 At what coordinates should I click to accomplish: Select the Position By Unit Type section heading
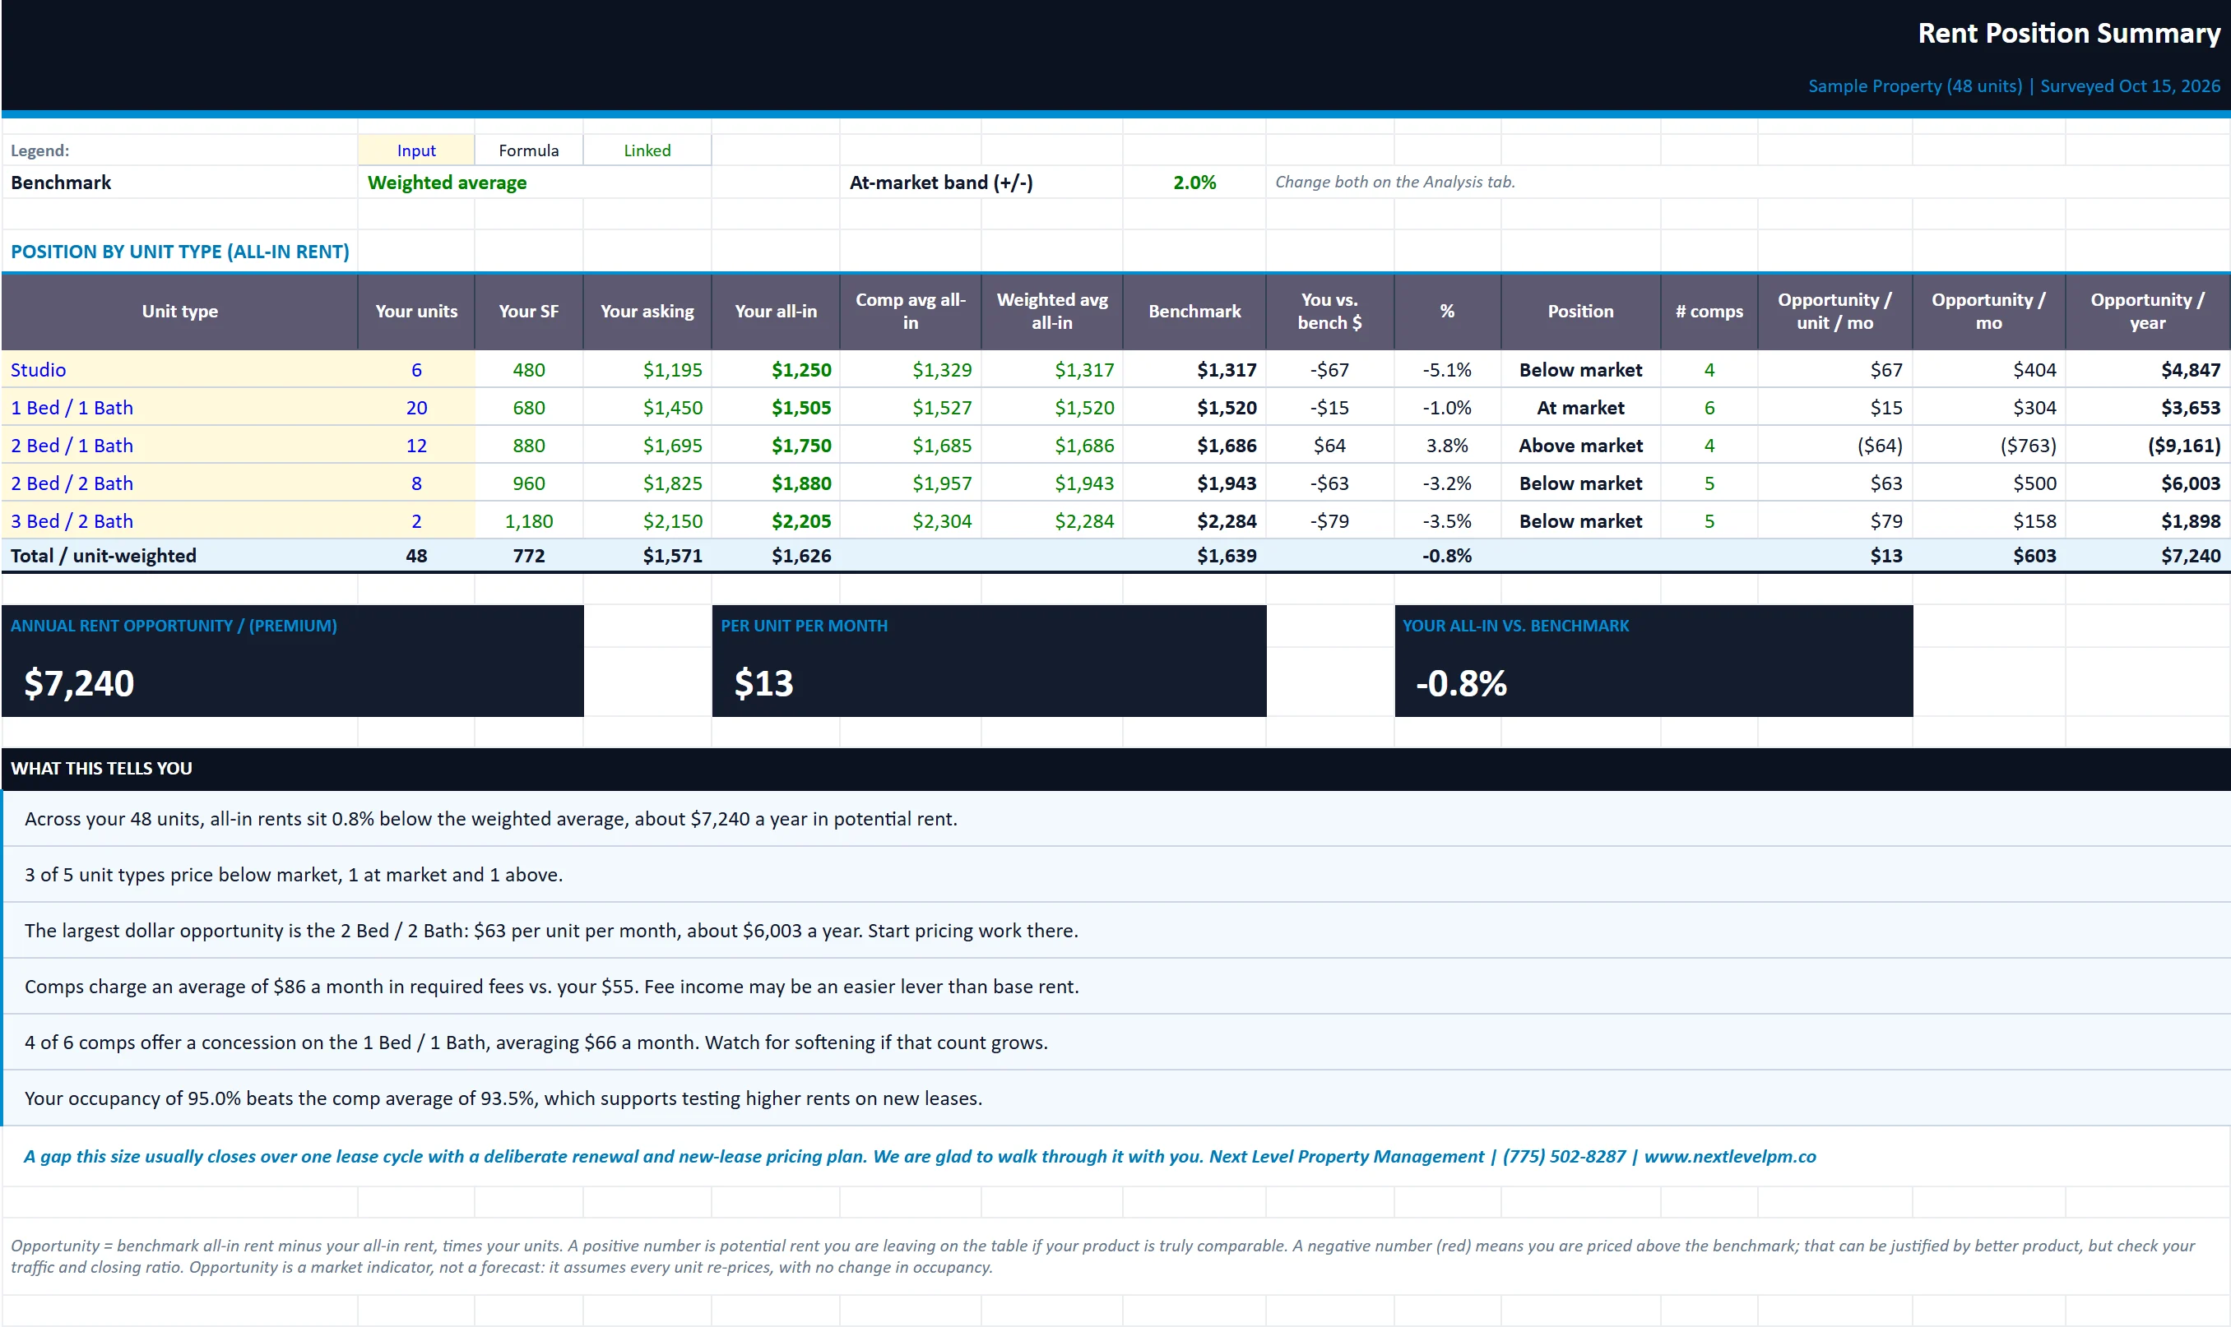tap(180, 252)
